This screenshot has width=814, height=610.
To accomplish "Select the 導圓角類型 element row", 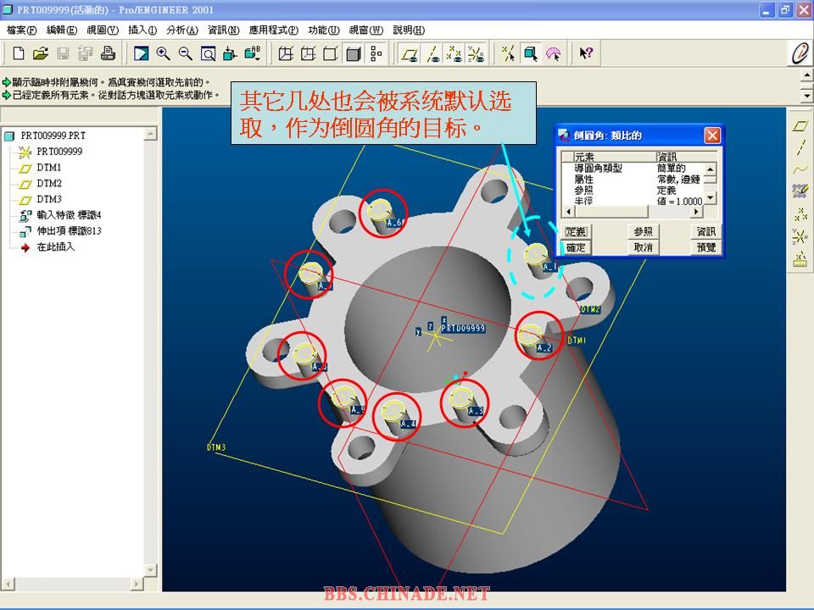I will 633,168.
